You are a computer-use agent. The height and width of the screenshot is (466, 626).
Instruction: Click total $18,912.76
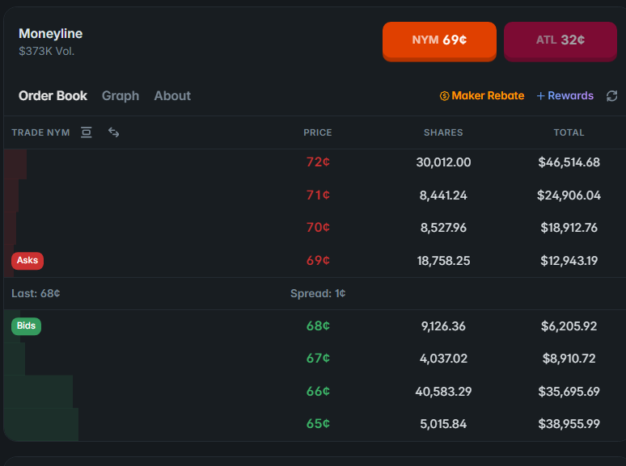tap(569, 228)
